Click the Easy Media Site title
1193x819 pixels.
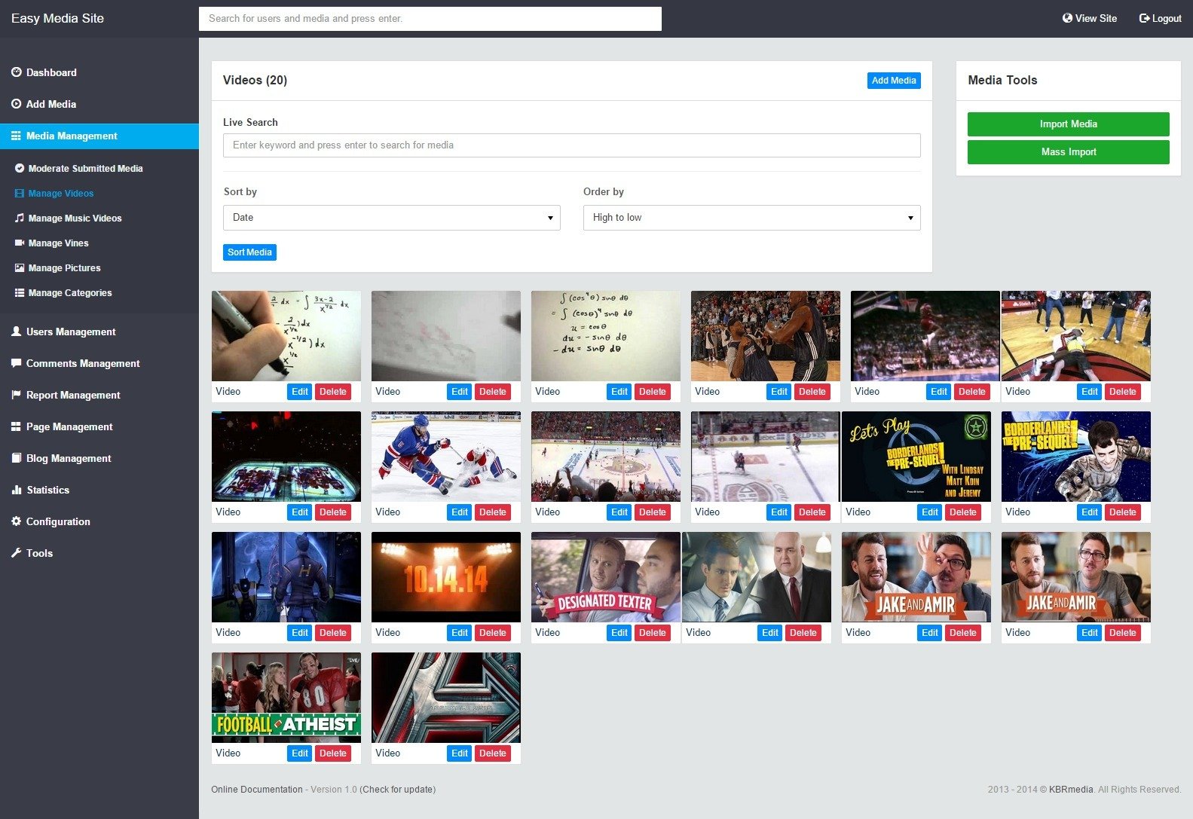pos(58,18)
